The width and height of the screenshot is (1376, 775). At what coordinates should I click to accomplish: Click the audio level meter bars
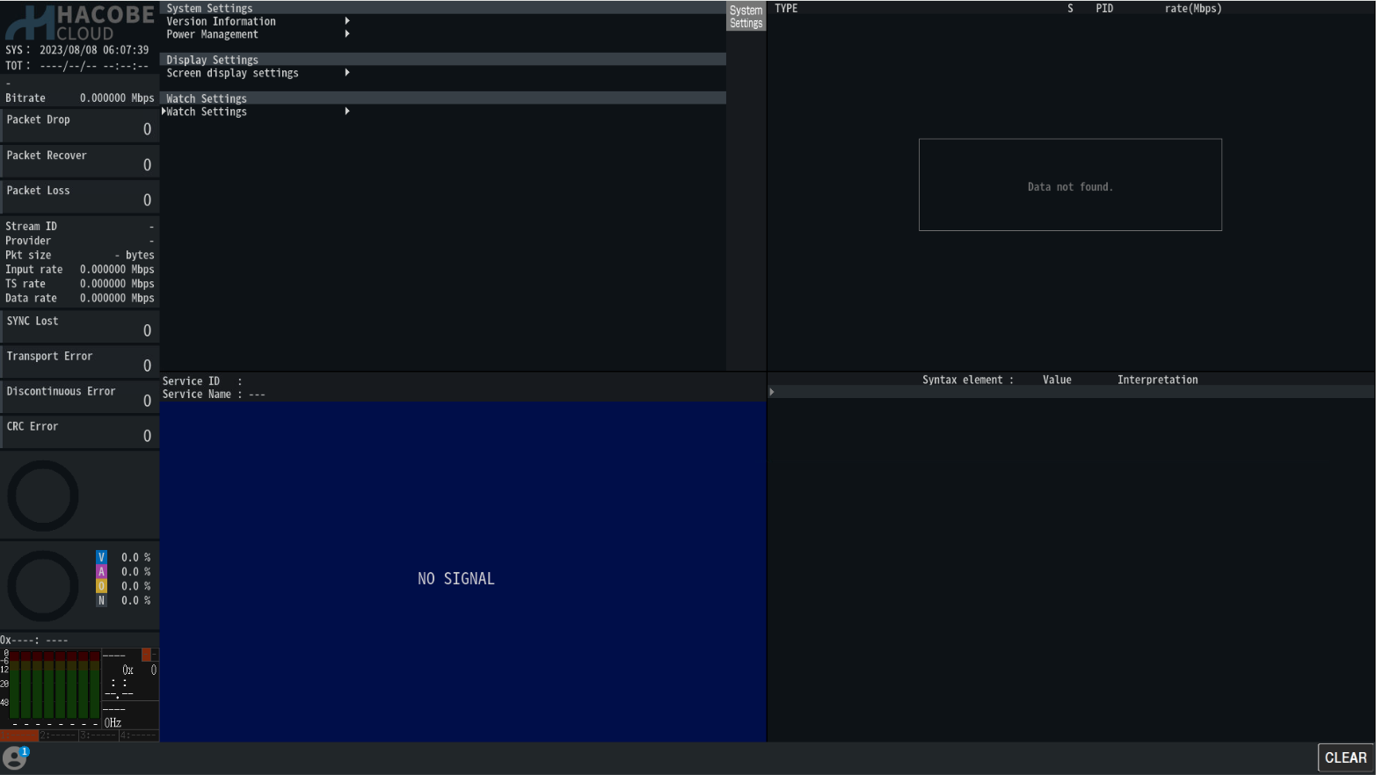click(53, 685)
